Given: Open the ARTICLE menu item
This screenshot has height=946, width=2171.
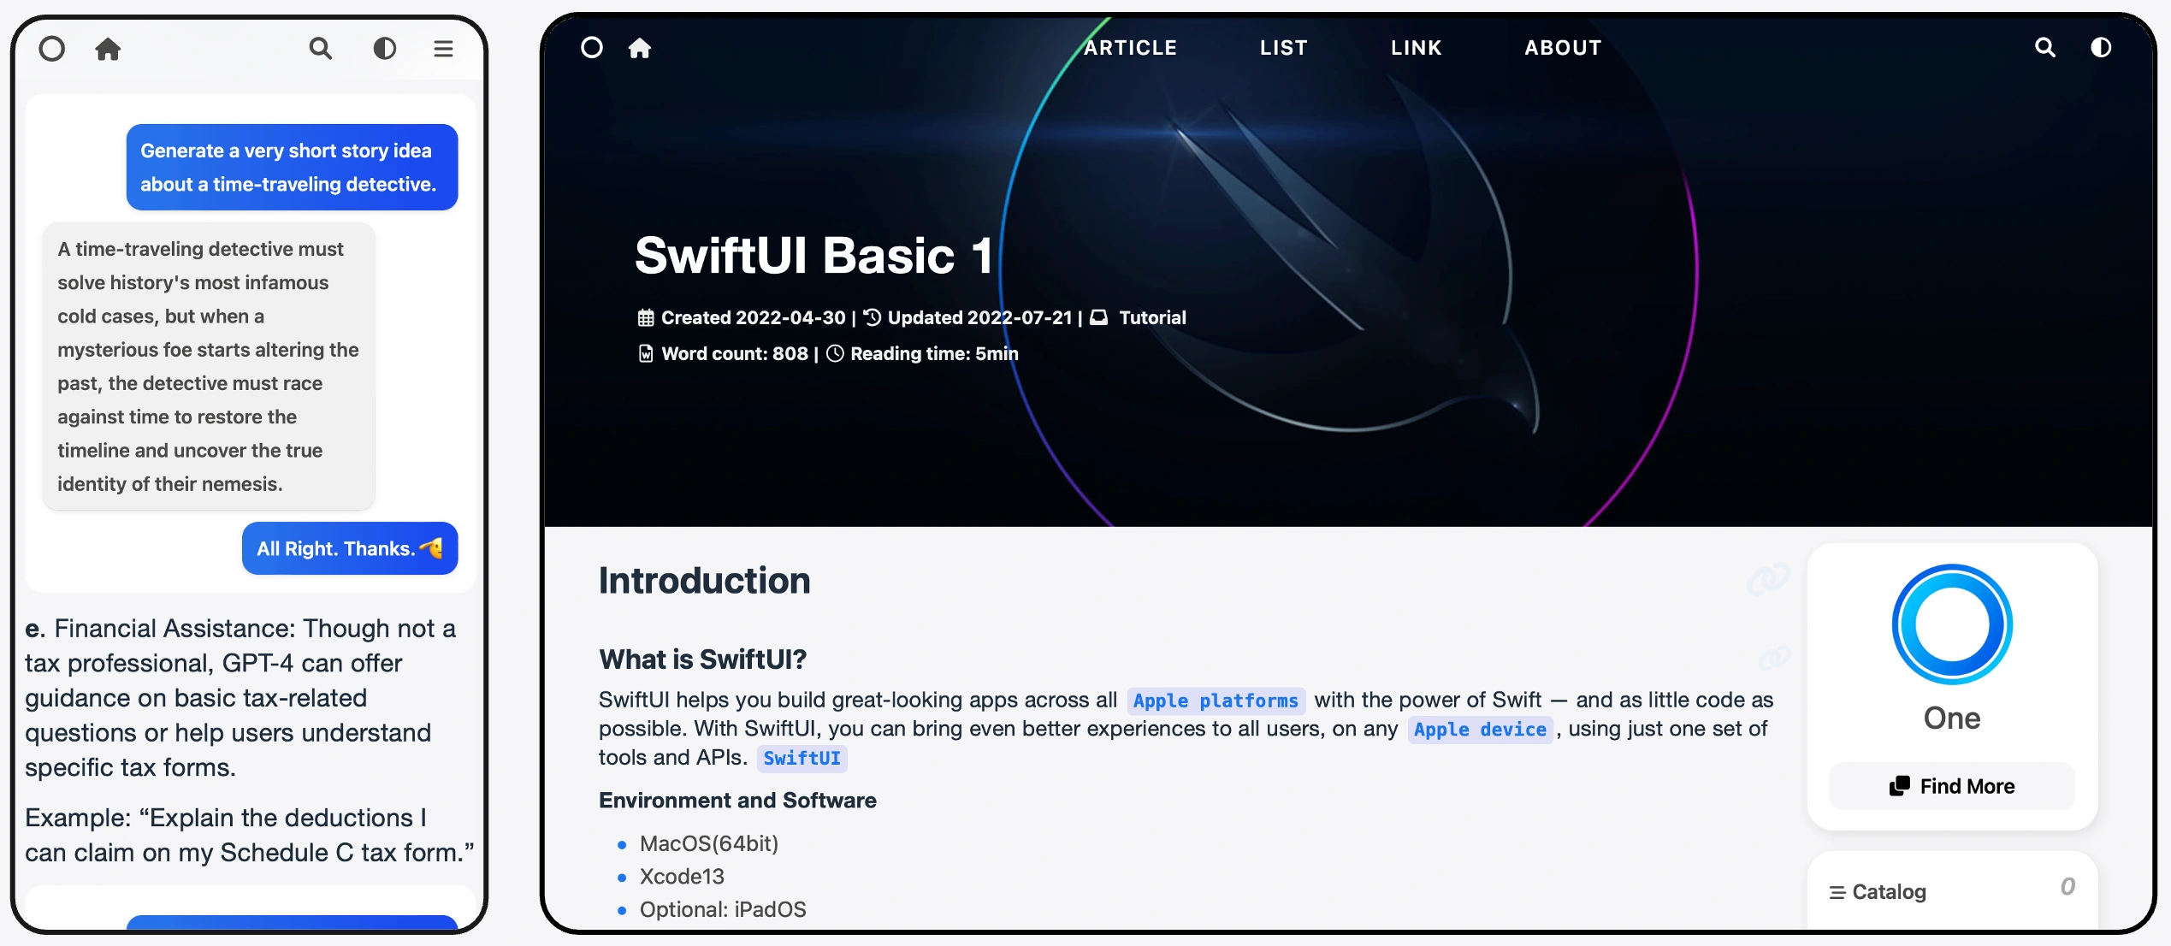Looking at the screenshot, I should pyautogui.click(x=1130, y=48).
